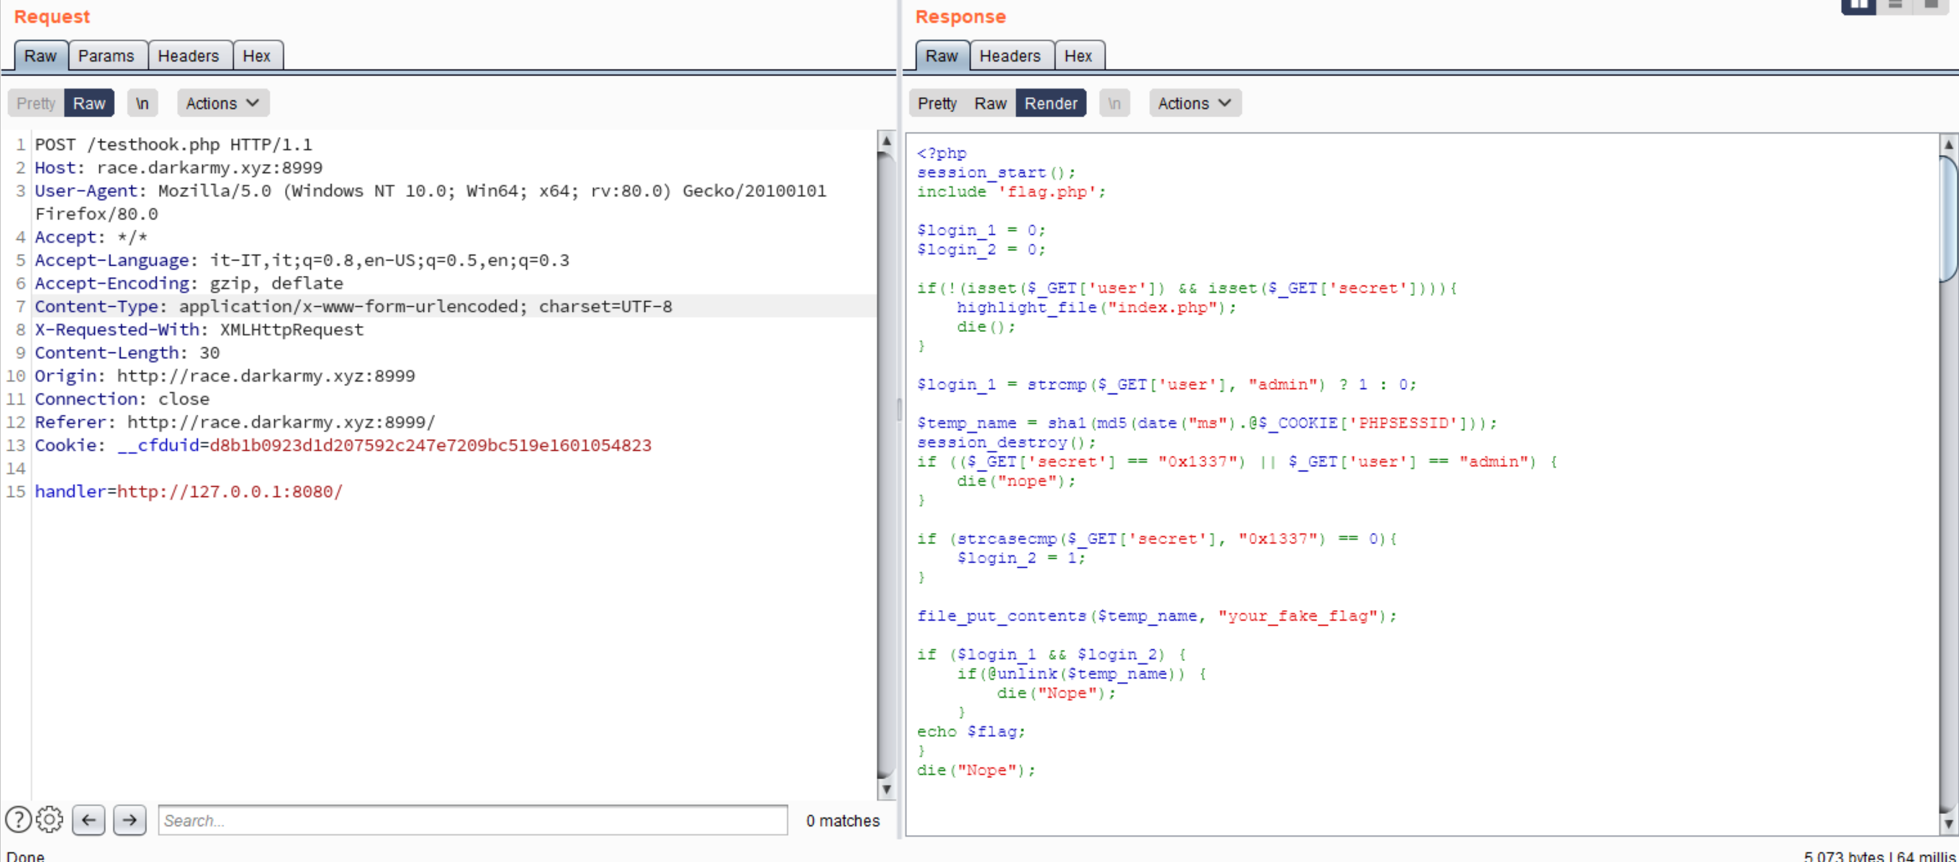Switch Request editor to Raw view button
The height and width of the screenshot is (862, 1959).
coord(89,103)
